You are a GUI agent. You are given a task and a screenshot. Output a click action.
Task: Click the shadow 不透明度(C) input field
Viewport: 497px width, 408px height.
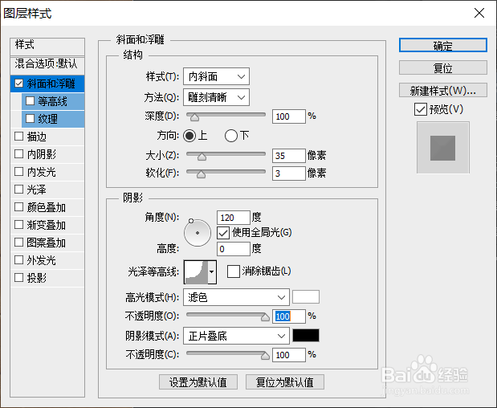[x=289, y=355]
